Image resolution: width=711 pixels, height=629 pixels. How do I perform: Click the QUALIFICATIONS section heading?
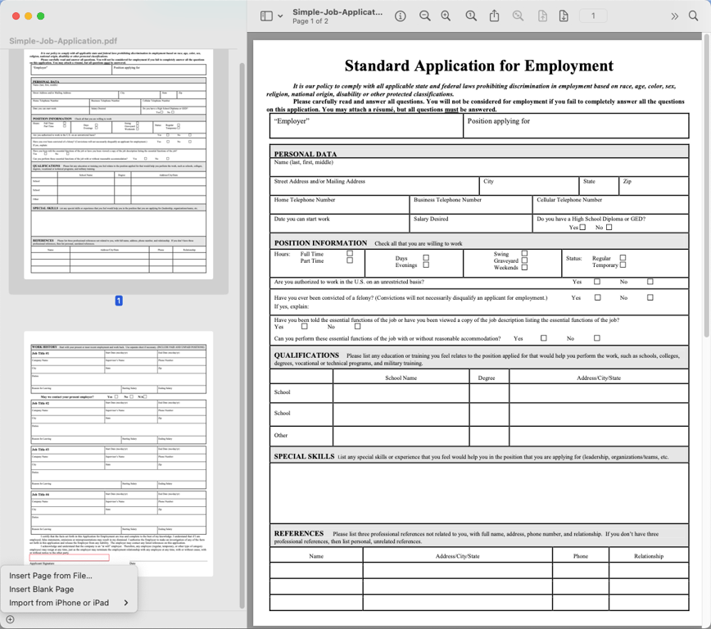(x=306, y=355)
